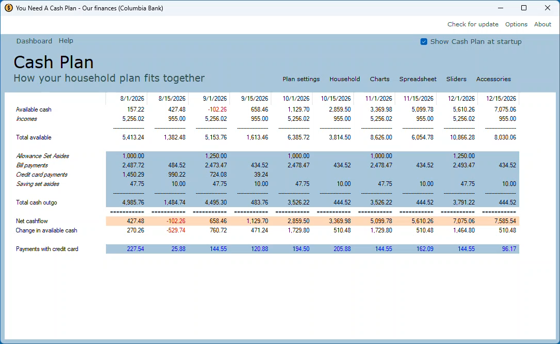The width and height of the screenshot is (560, 344).
Task: Click the Bill payments row label
Action: click(x=32, y=165)
